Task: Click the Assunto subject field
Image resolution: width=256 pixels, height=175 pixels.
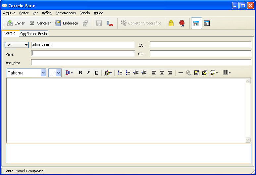Action: point(141,62)
